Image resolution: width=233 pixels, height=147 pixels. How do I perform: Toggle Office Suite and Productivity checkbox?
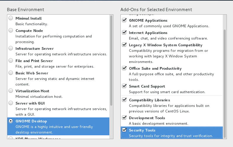(x=124, y=68)
